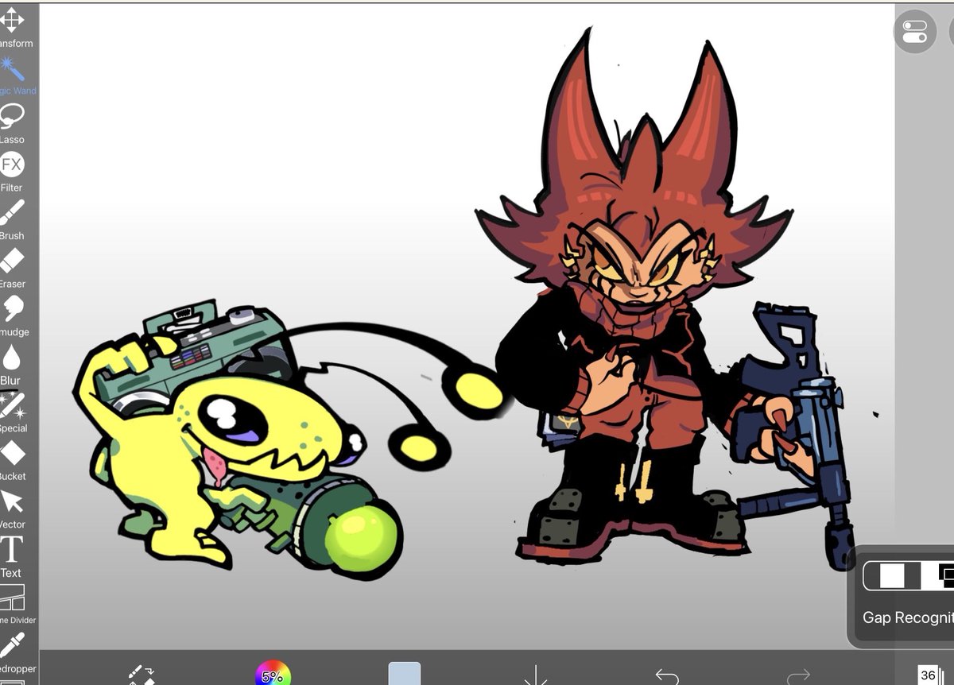Select the Transform tool
954x685 pixels.
[x=13, y=26]
